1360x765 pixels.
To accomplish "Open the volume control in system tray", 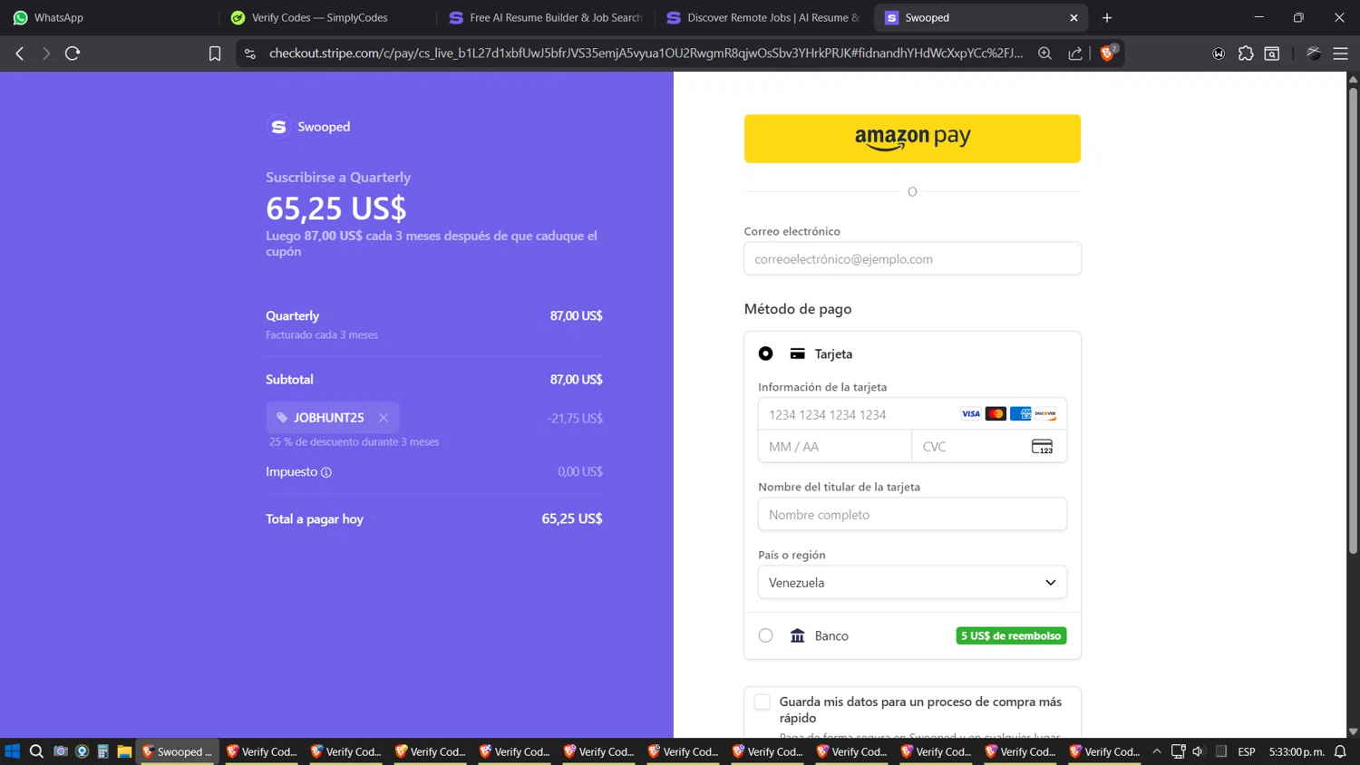I will 1198,751.
